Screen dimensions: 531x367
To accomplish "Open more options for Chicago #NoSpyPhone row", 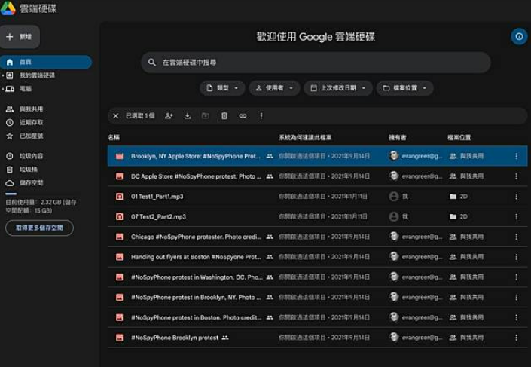I will coord(516,237).
